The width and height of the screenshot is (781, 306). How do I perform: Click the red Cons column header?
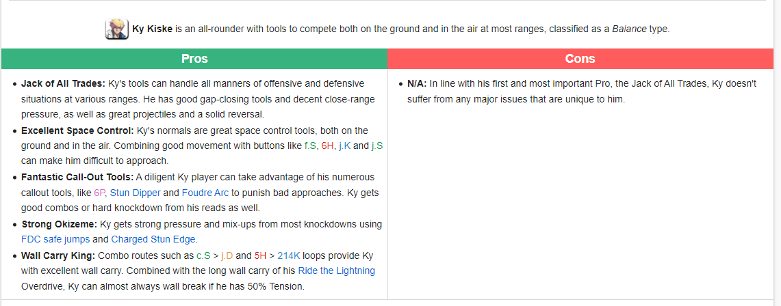[x=580, y=59]
